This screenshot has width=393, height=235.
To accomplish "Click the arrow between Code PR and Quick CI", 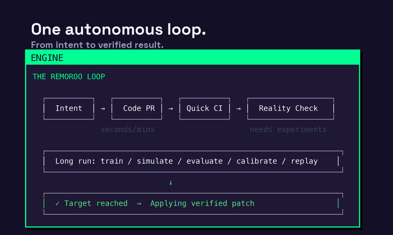I will click(171, 109).
